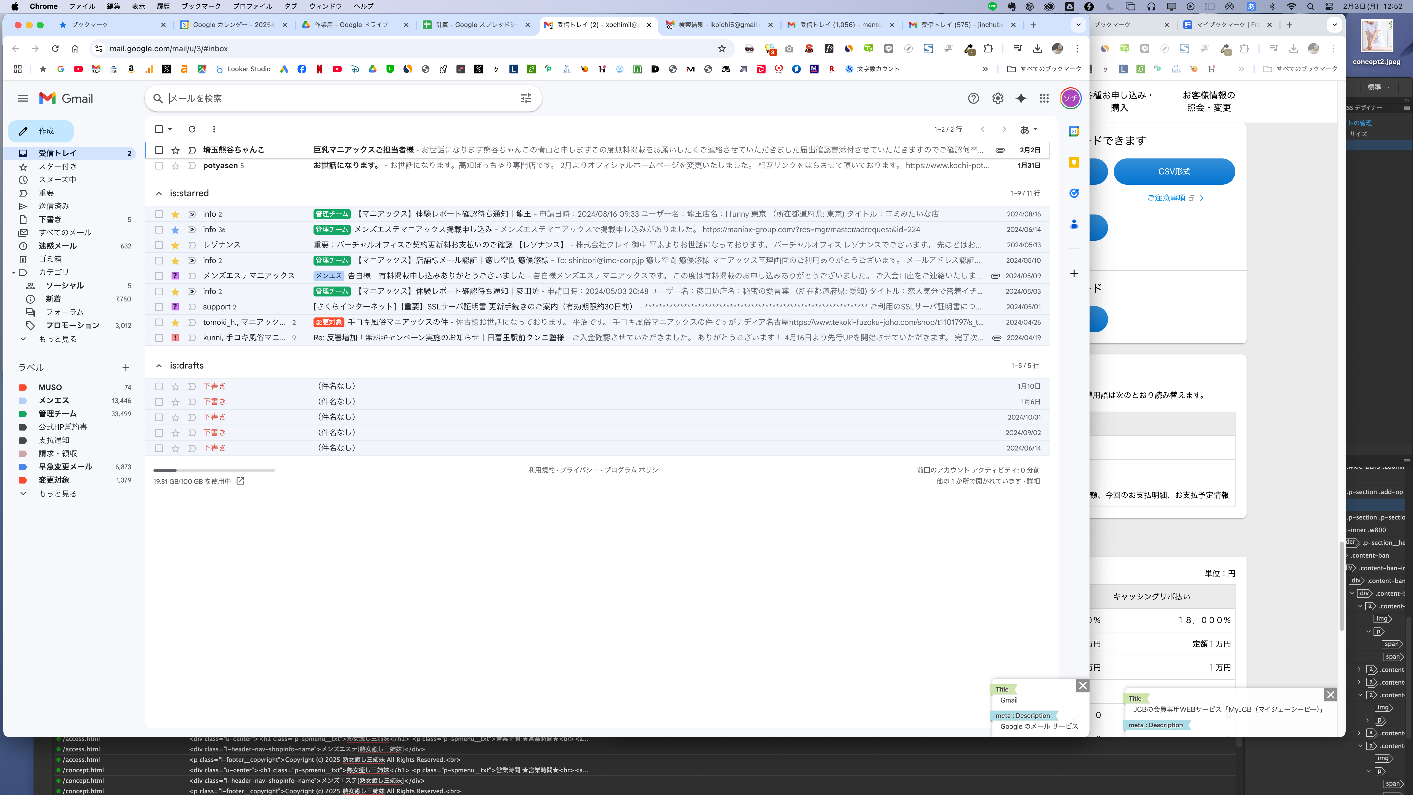
Task: Bookmark this page with star icon
Action: point(722,48)
